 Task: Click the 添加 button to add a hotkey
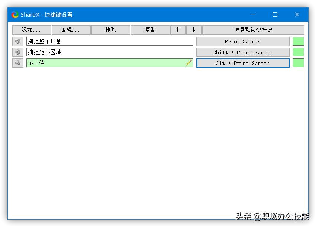32,30
